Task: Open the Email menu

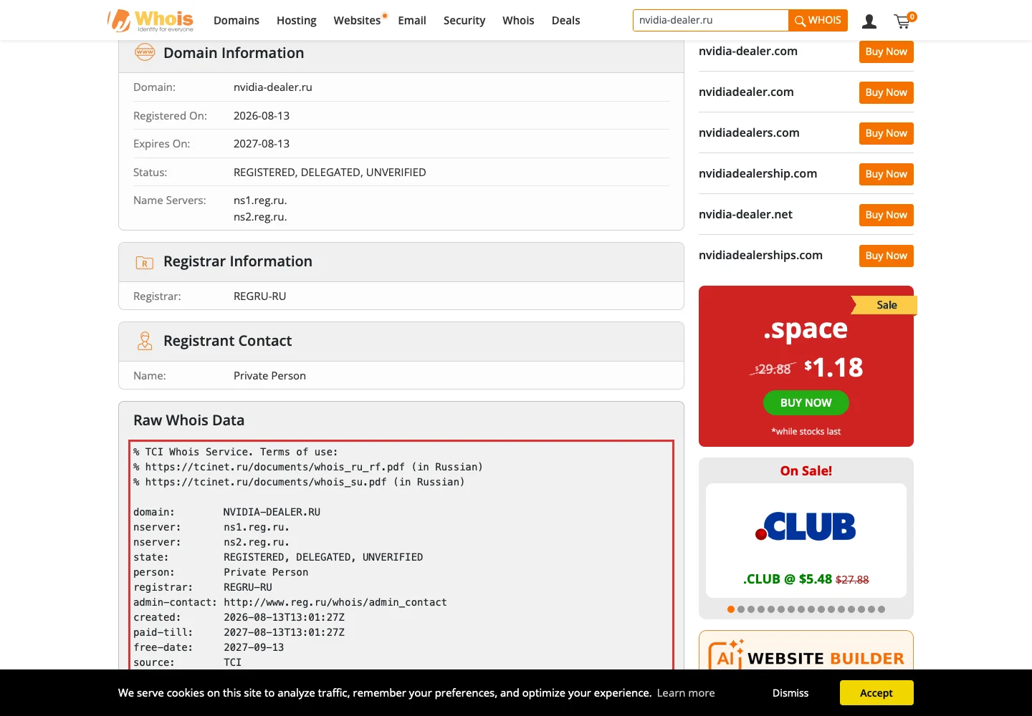Action: (412, 21)
